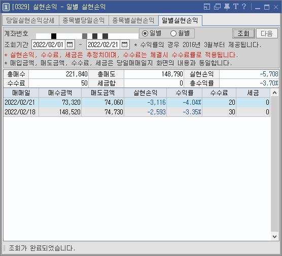Click the -4.04% return cell
Image resolution: width=282 pixels, height=256 pixels.
184,102
